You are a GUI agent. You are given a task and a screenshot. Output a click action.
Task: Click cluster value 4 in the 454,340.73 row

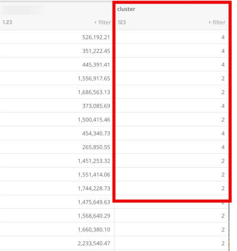tap(223, 133)
